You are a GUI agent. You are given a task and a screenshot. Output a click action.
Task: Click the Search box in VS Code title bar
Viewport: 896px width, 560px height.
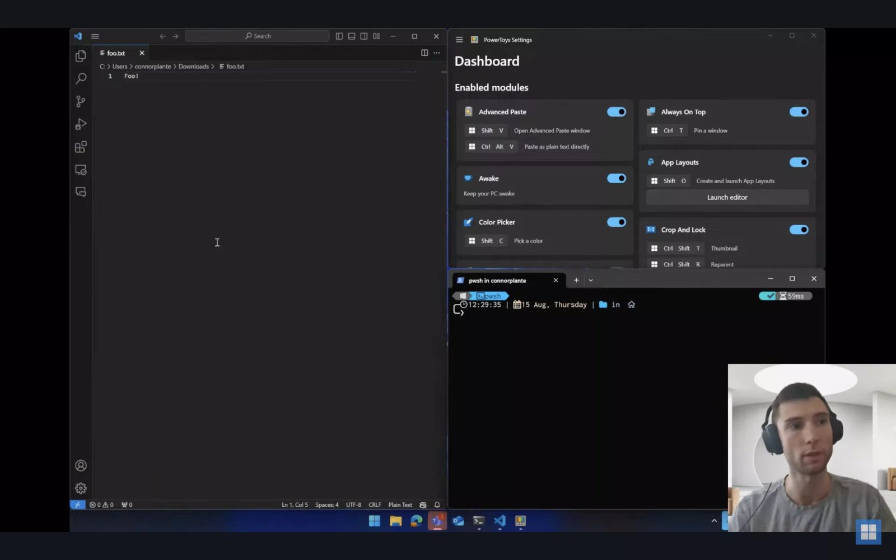click(258, 36)
